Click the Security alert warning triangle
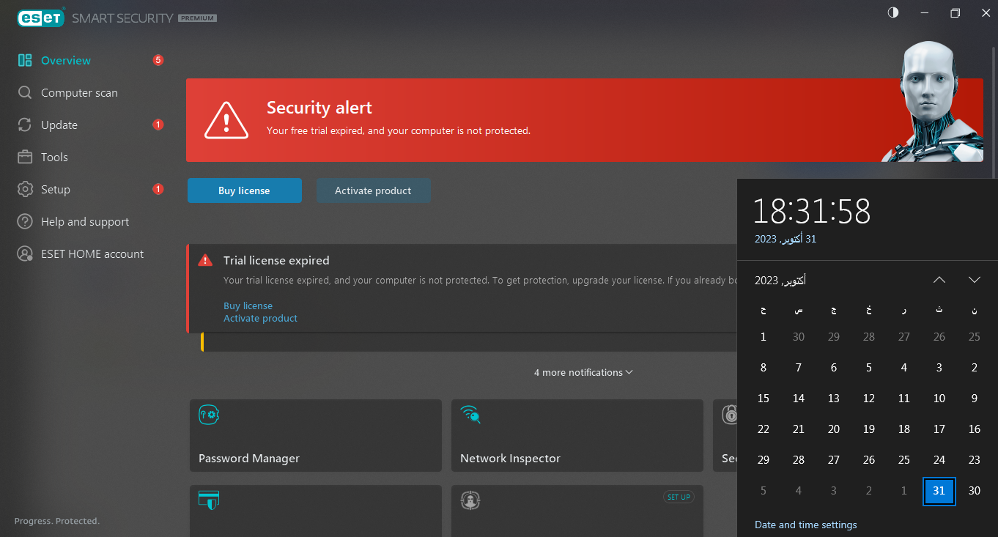 tap(226, 120)
